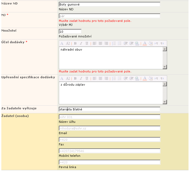Image resolution: width=189 pixels, height=171 pixels.
Task: Click the required-field error under MJ
Action: point(95,21)
